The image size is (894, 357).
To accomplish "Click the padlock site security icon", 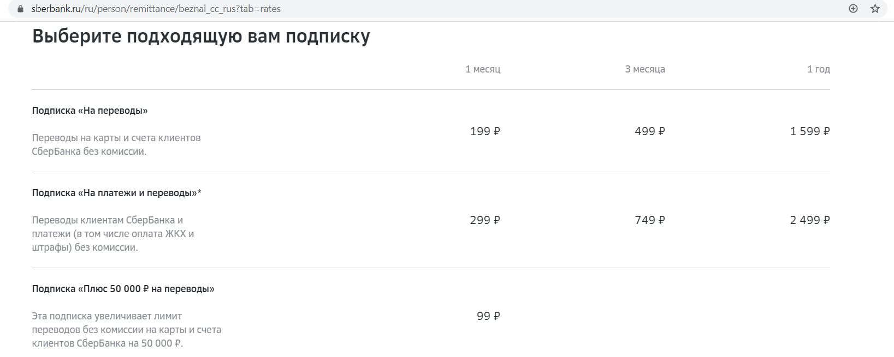I will pyautogui.click(x=21, y=9).
